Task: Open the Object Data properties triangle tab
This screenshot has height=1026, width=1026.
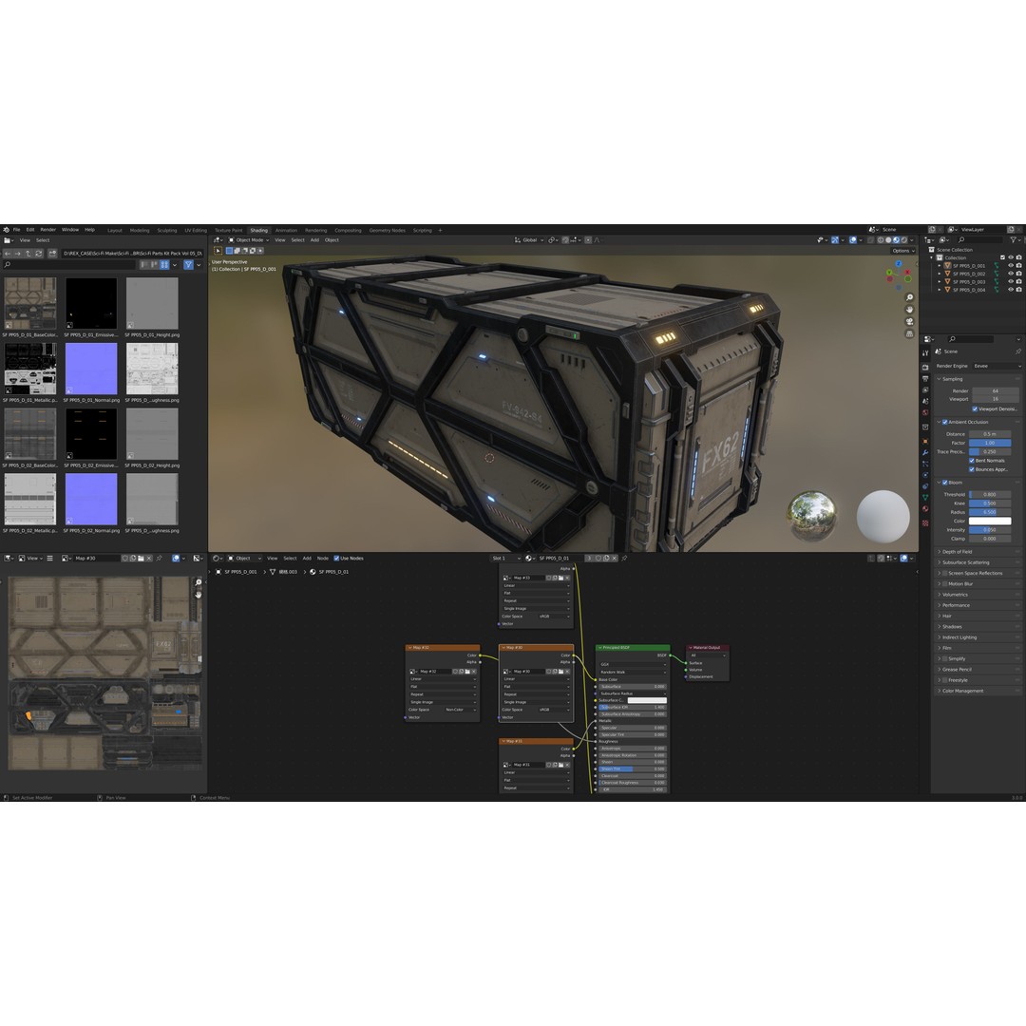Action: coord(925,497)
